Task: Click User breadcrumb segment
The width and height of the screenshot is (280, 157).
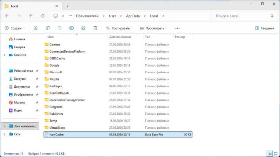Action: click(x=112, y=16)
